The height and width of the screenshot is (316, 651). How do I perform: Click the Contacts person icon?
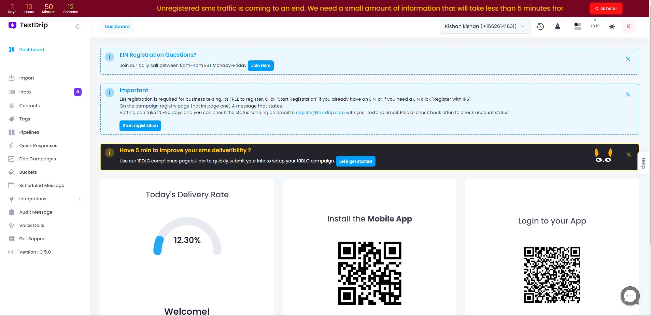(x=12, y=105)
